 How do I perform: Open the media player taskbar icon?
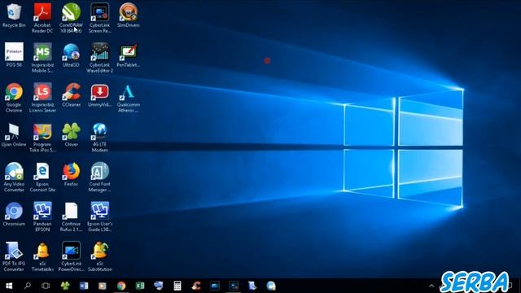103,286
